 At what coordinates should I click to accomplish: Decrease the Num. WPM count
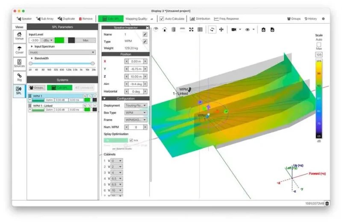(127, 127)
